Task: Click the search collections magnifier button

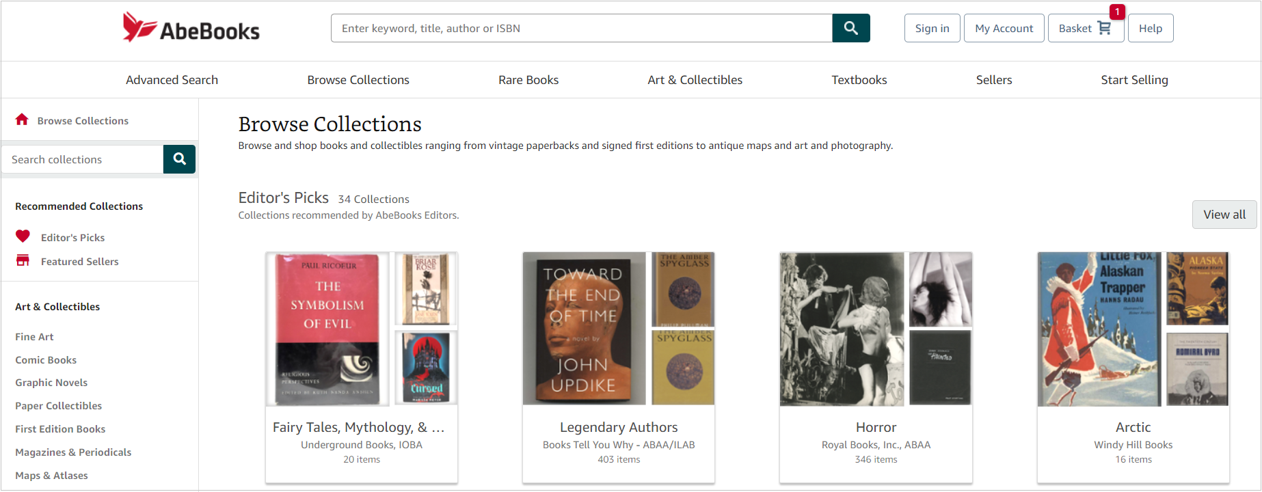Action: [x=180, y=159]
